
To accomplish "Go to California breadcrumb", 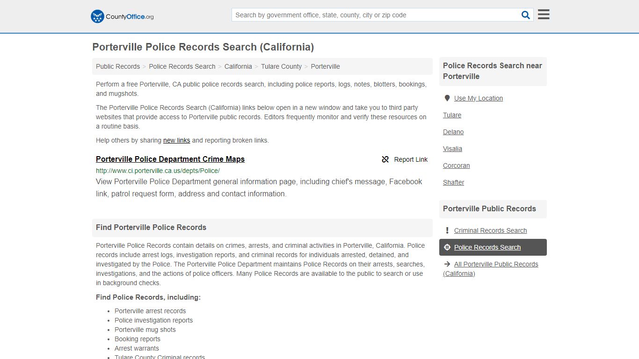I will (x=238, y=66).
